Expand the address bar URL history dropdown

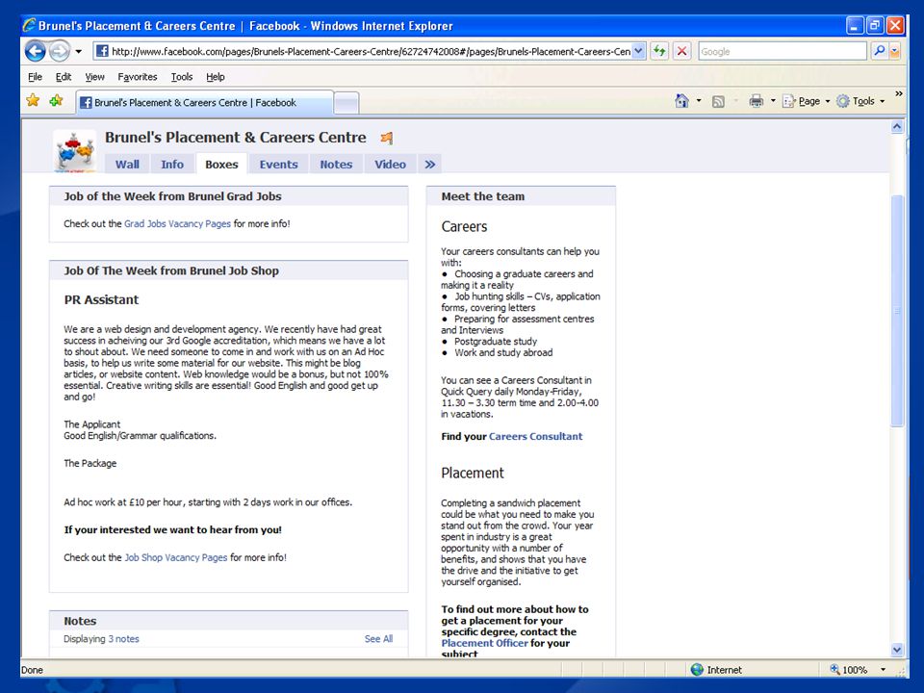(639, 51)
